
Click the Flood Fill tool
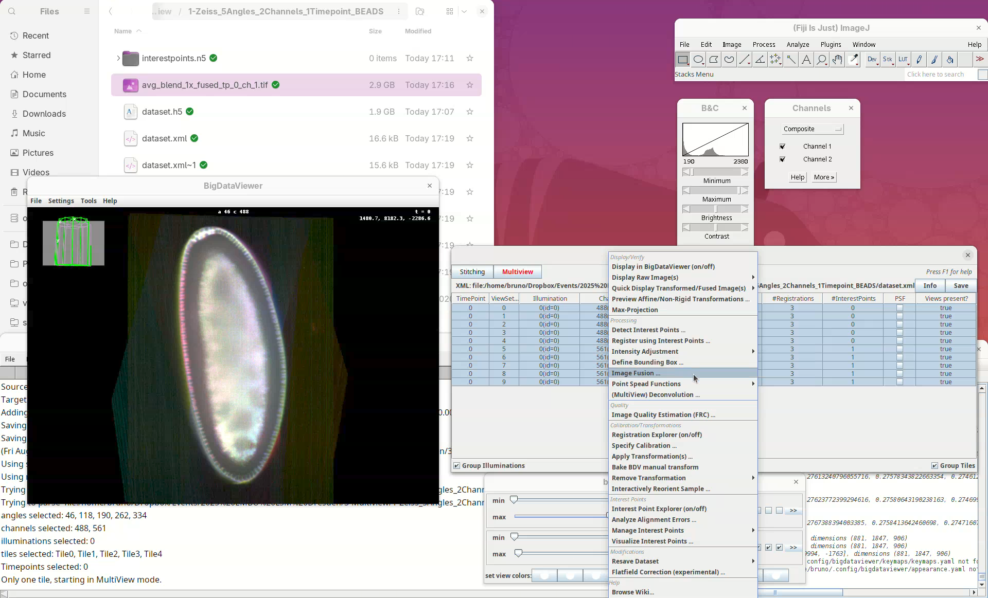point(950,60)
